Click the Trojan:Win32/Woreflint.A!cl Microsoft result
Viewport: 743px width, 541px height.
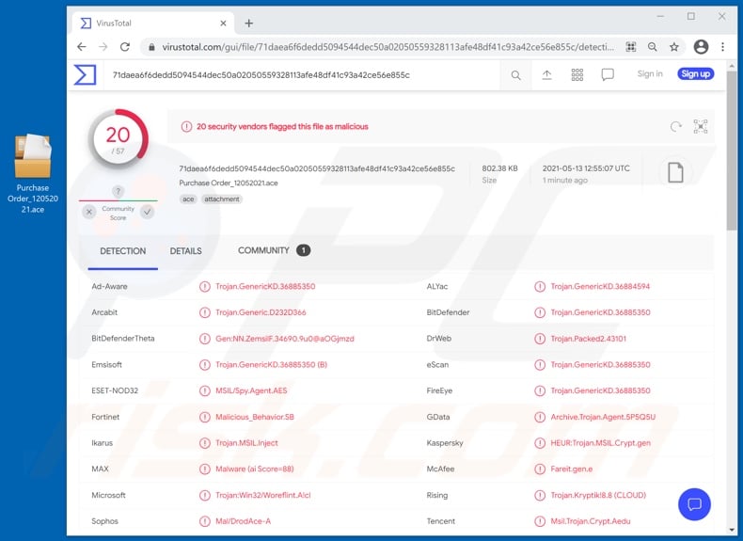coord(263,495)
